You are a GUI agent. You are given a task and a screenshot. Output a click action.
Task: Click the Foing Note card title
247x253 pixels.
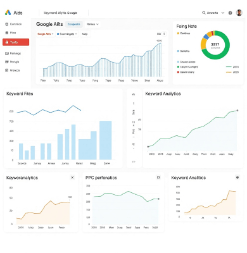187,27
